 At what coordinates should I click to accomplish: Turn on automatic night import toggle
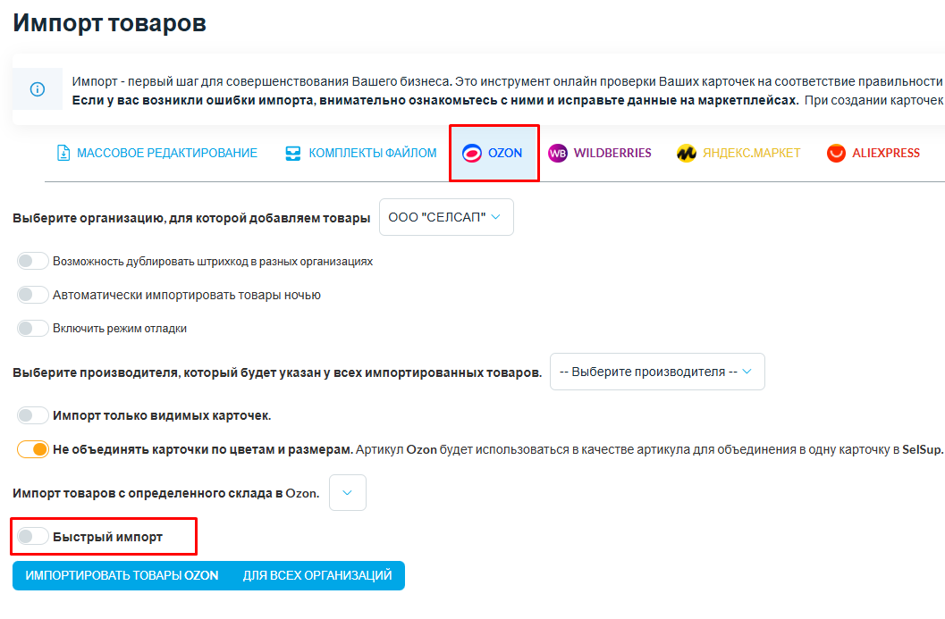32,295
